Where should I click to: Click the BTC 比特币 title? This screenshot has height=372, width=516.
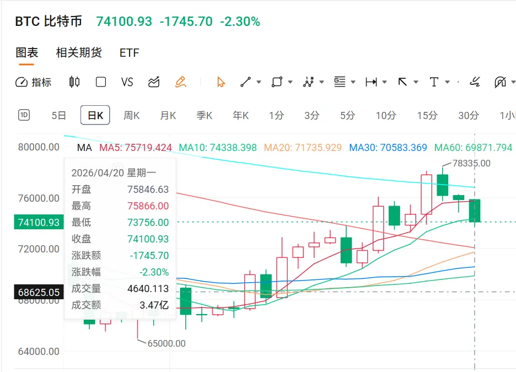point(49,21)
